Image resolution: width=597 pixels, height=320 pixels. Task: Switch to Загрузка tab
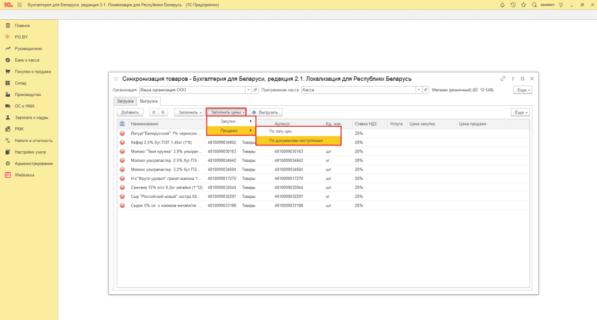click(x=125, y=101)
